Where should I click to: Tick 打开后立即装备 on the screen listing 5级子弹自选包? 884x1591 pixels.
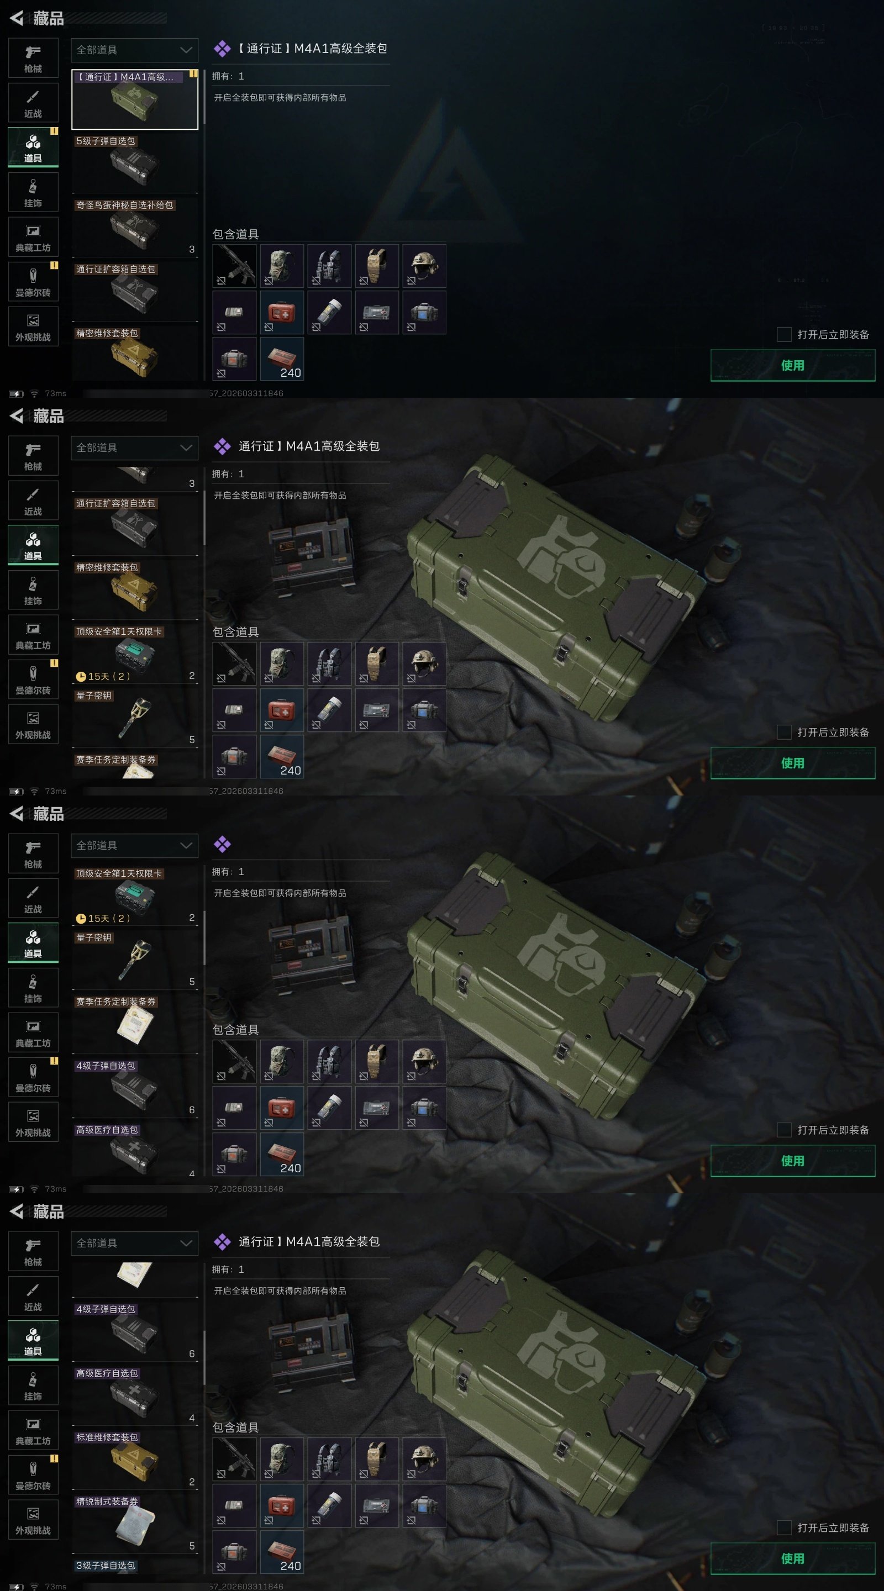coord(784,334)
